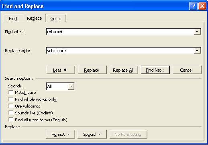Image resolution: width=208 pixels, height=145 pixels.
Task: Check the Sounds like (English) option
Action: (x=11, y=113)
